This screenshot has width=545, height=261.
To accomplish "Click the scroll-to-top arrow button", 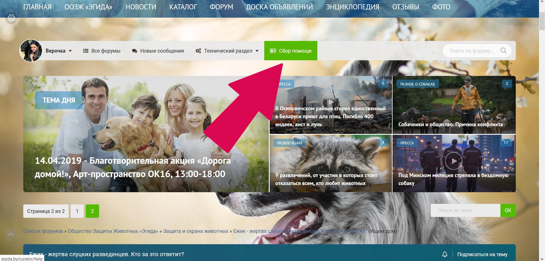I will point(11,235).
